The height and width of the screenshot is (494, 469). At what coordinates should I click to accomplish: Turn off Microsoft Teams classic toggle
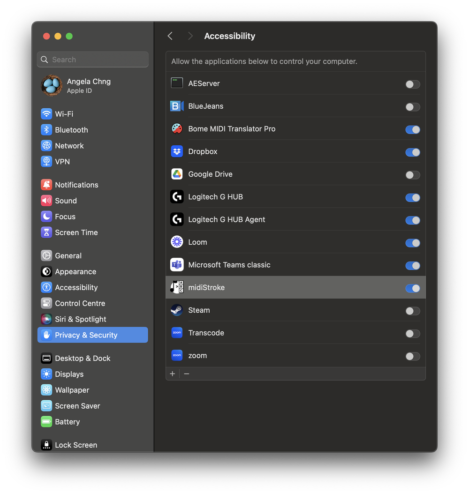[x=413, y=266]
